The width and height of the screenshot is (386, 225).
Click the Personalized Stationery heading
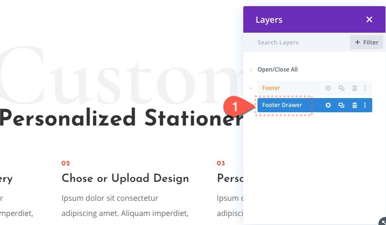121,118
